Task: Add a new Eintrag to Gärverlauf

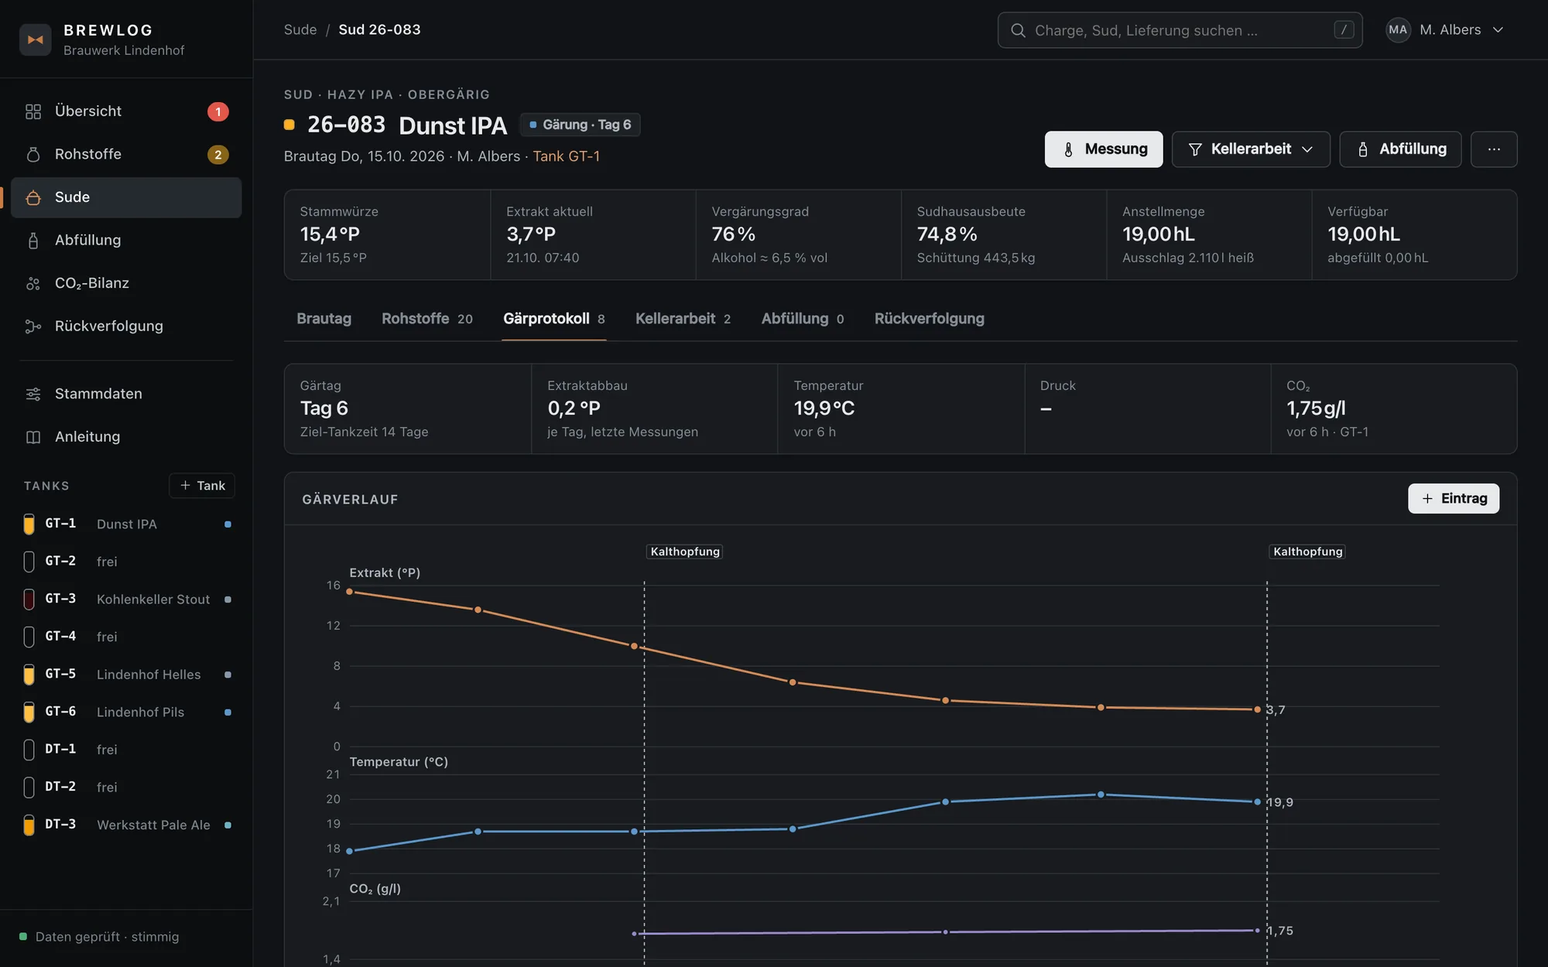Action: (1454, 498)
